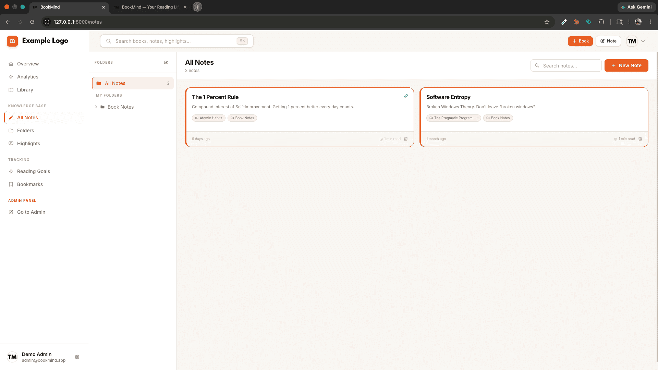Click the TM avatar in the top bar
Screen dimensions: 658x370
[632, 41]
